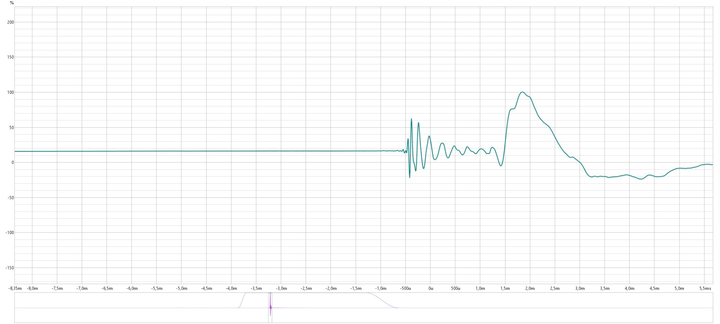This screenshot has width=720, height=324.
Task: Click the 200 value on the vertical axis
Action: tap(10, 22)
